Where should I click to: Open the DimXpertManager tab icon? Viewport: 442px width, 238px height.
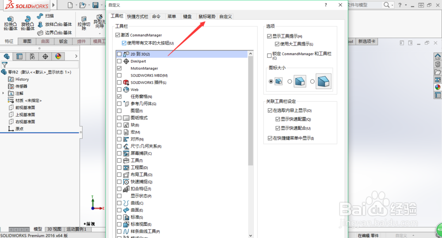[x=45, y=56]
